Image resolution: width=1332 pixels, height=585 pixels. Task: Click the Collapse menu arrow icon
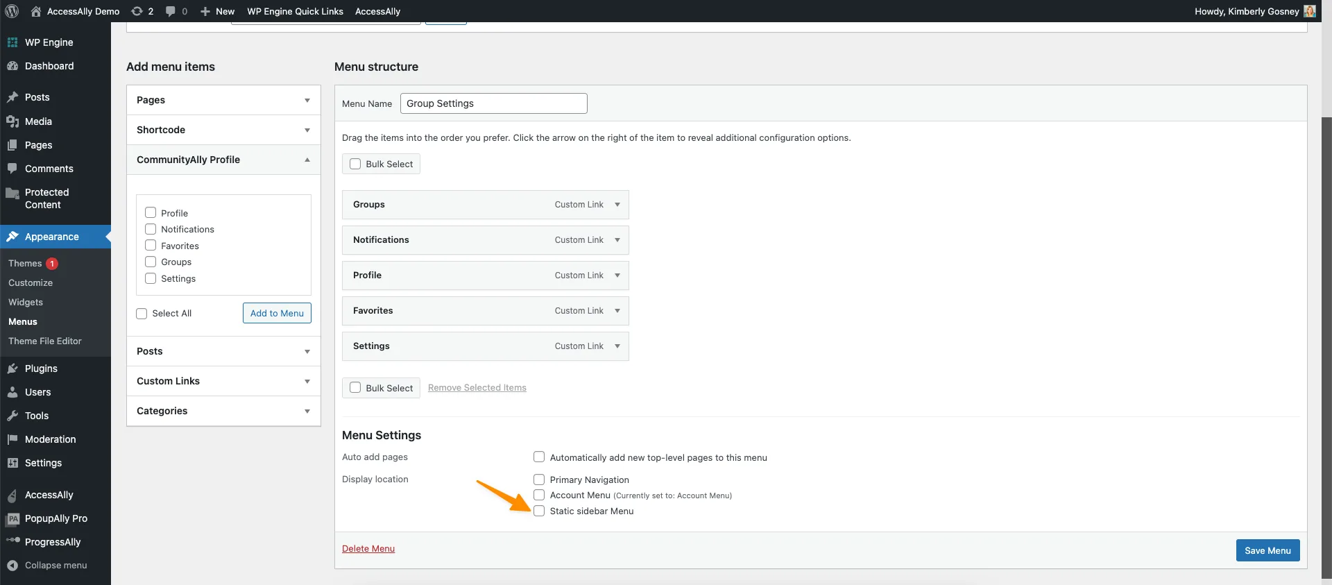click(12, 566)
